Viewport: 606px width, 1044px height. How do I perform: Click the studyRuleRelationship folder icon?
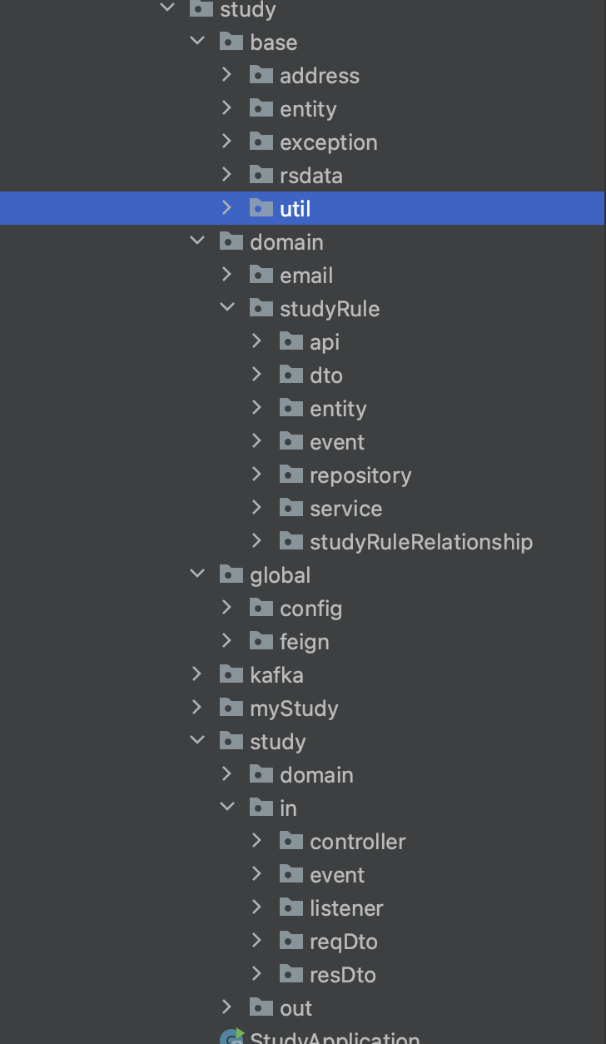[291, 540]
